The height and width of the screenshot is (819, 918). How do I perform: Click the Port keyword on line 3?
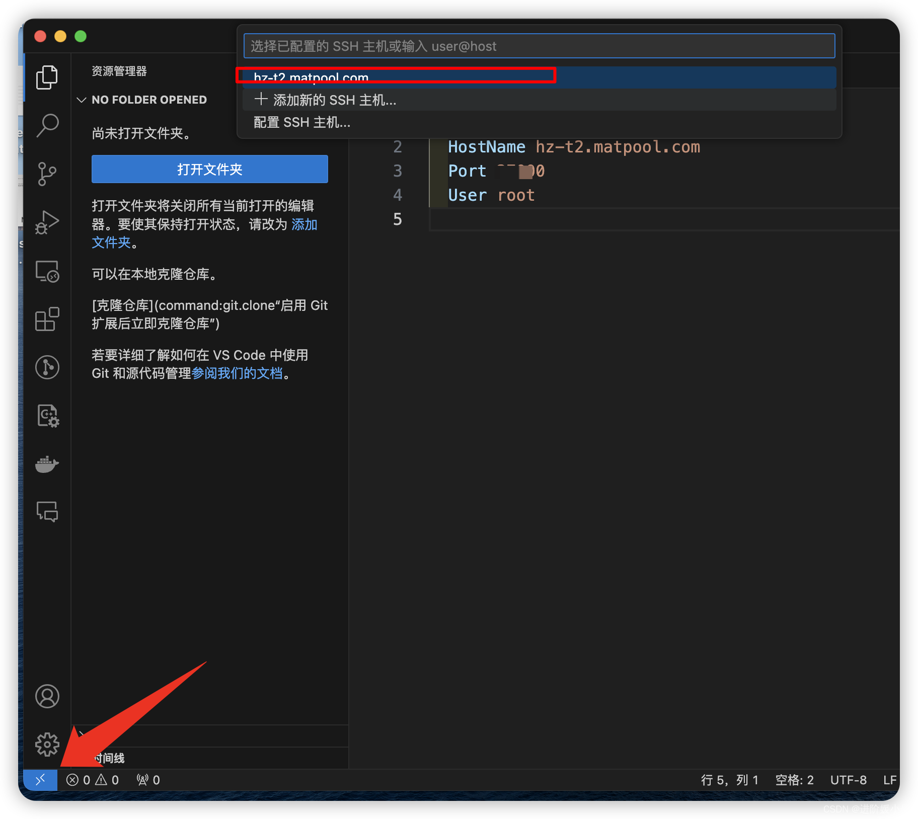pyautogui.click(x=467, y=171)
